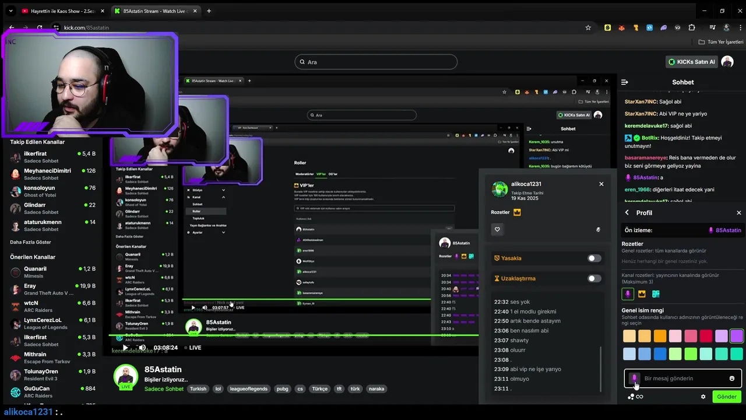
Task: Open the Kick account avatar menu
Action: (x=727, y=62)
